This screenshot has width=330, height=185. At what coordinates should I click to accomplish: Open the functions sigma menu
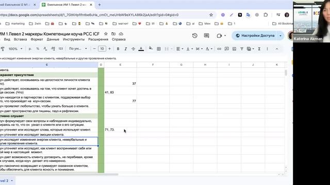[x=259, y=49]
